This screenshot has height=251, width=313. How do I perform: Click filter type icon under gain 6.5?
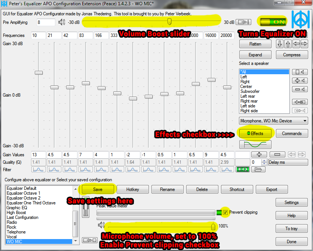(196, 169)
